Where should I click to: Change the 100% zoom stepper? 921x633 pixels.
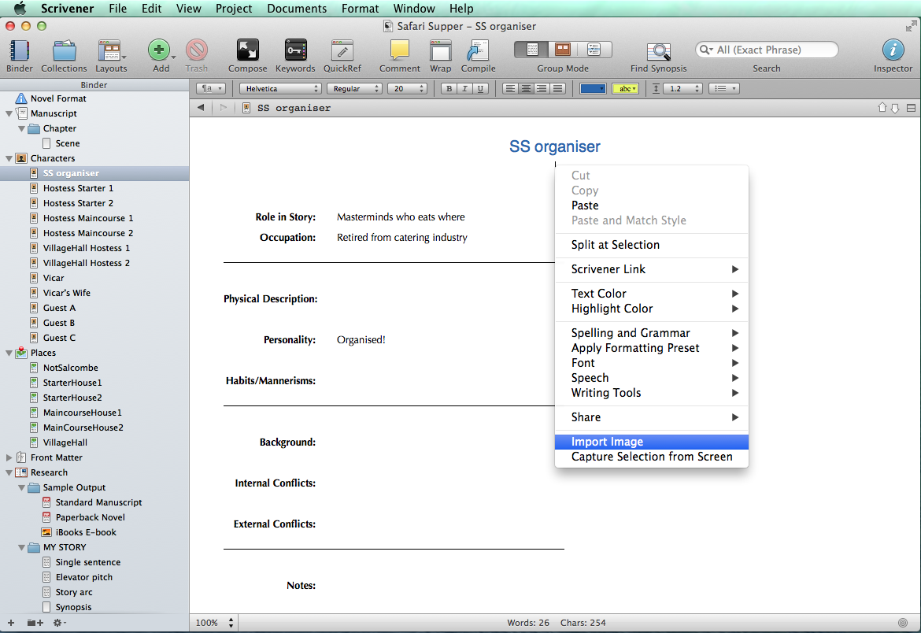[x=231, y=623]
